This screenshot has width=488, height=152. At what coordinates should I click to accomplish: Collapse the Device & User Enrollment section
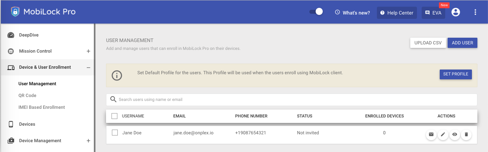click(x=88, y=68)
